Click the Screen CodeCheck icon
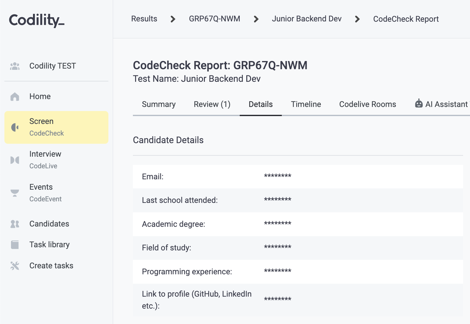The image size is (470, 324). click(15, 127)
